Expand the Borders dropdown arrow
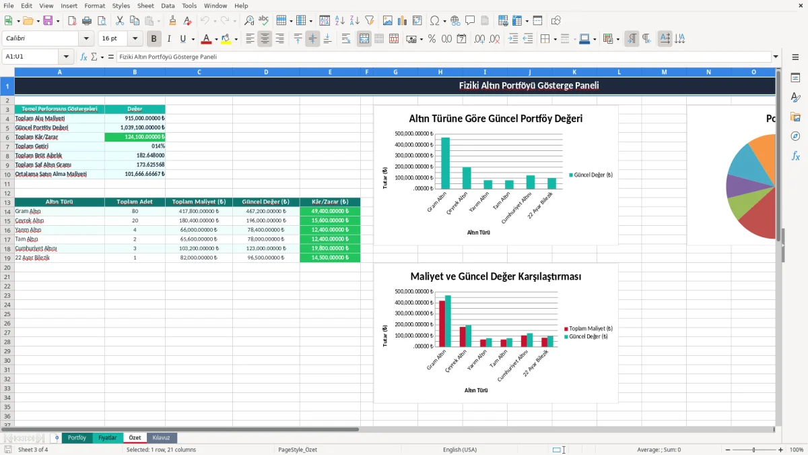This screenshot has height=455, width=808. 555,39
